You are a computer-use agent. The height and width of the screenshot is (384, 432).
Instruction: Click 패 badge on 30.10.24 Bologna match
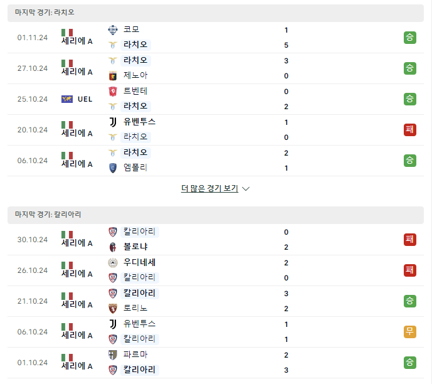coord(409,240)
